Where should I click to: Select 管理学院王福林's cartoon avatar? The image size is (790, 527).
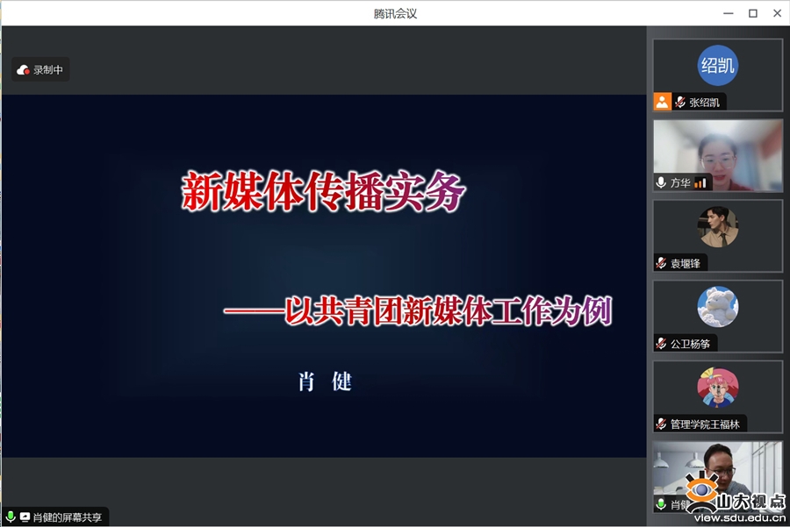pyautogui.click(x=717, y=388)
